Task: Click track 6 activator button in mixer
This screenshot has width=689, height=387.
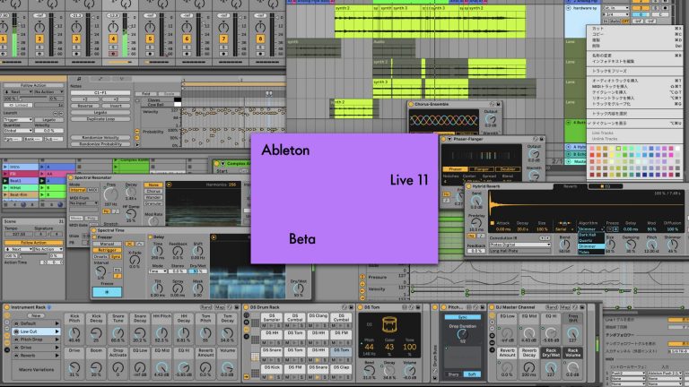Action: coord(187,39)
